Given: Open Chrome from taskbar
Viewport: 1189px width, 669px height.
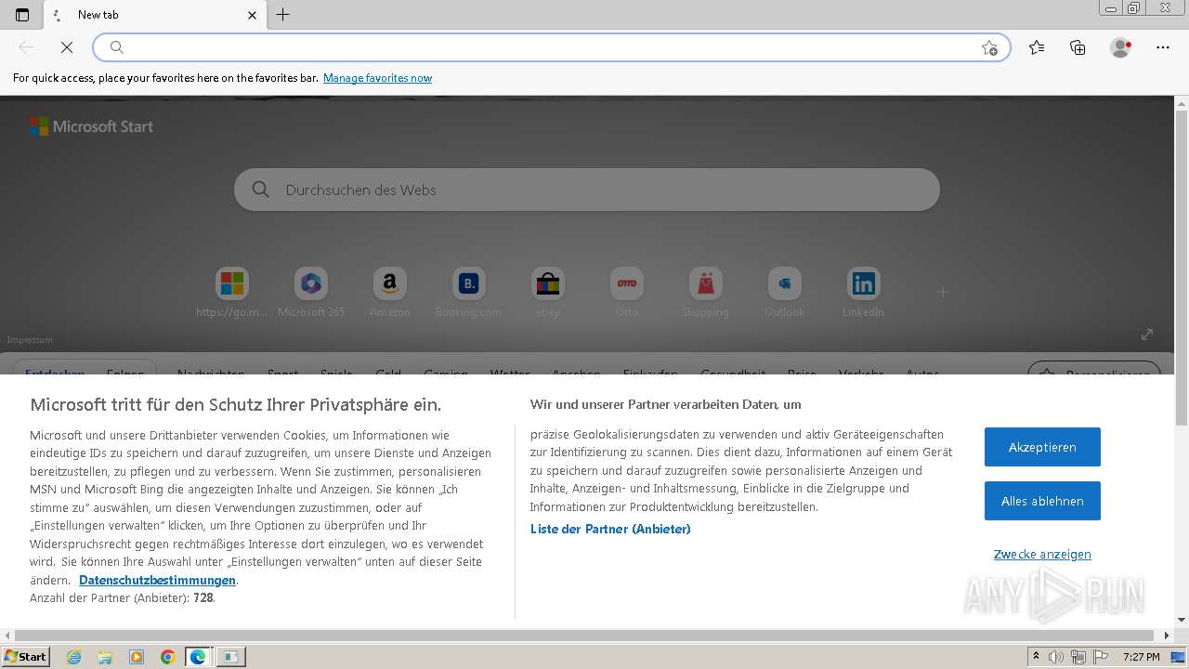Looking at the screenshot, I should pyautogui.click(x=167, y=657).
